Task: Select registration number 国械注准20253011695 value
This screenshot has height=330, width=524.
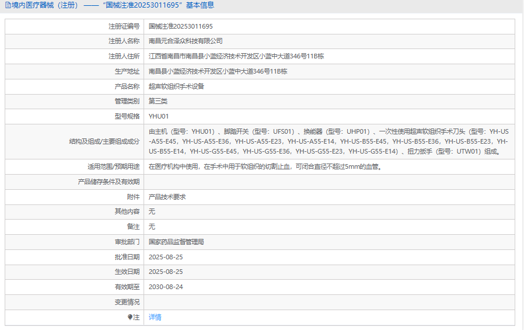Action: pos(181,26)
